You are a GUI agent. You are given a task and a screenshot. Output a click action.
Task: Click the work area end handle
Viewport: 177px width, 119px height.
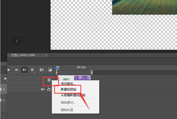click(92, 72)
